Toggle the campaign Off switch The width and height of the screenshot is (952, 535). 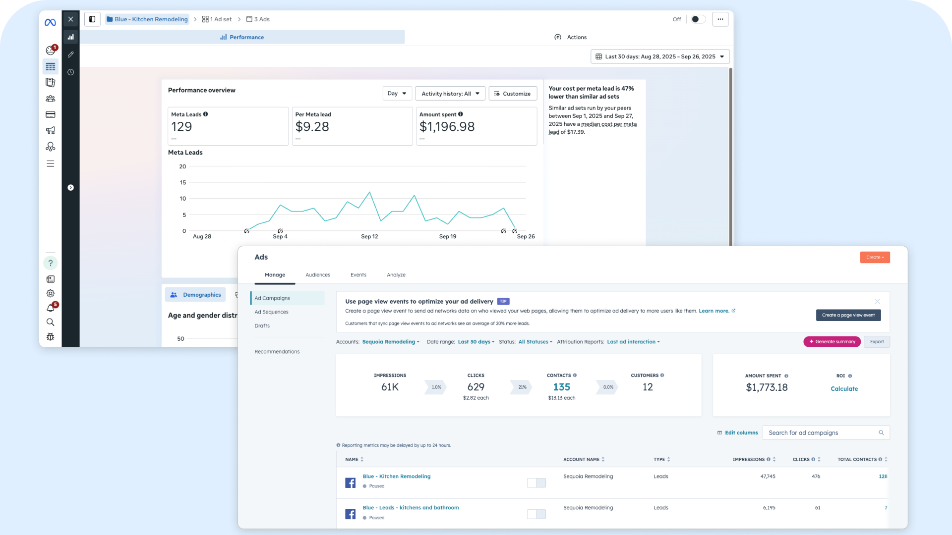pos(698,19)
